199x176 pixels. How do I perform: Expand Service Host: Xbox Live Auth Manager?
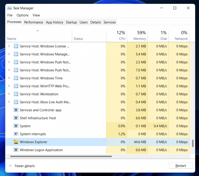[x=9, y=102]
